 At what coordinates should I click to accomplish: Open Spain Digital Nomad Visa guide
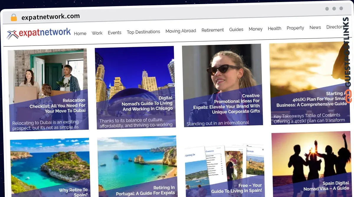pyautogui.click(x=327, y=186)
